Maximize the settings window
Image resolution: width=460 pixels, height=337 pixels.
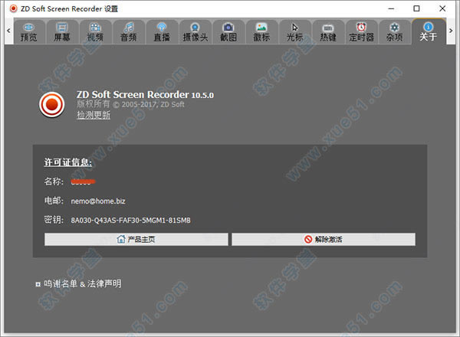416,8
